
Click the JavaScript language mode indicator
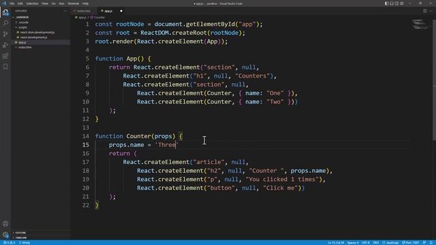click(390, 242)
